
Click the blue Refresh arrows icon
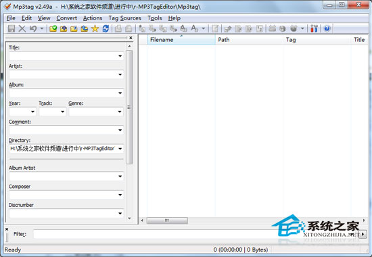pos(106,28)
